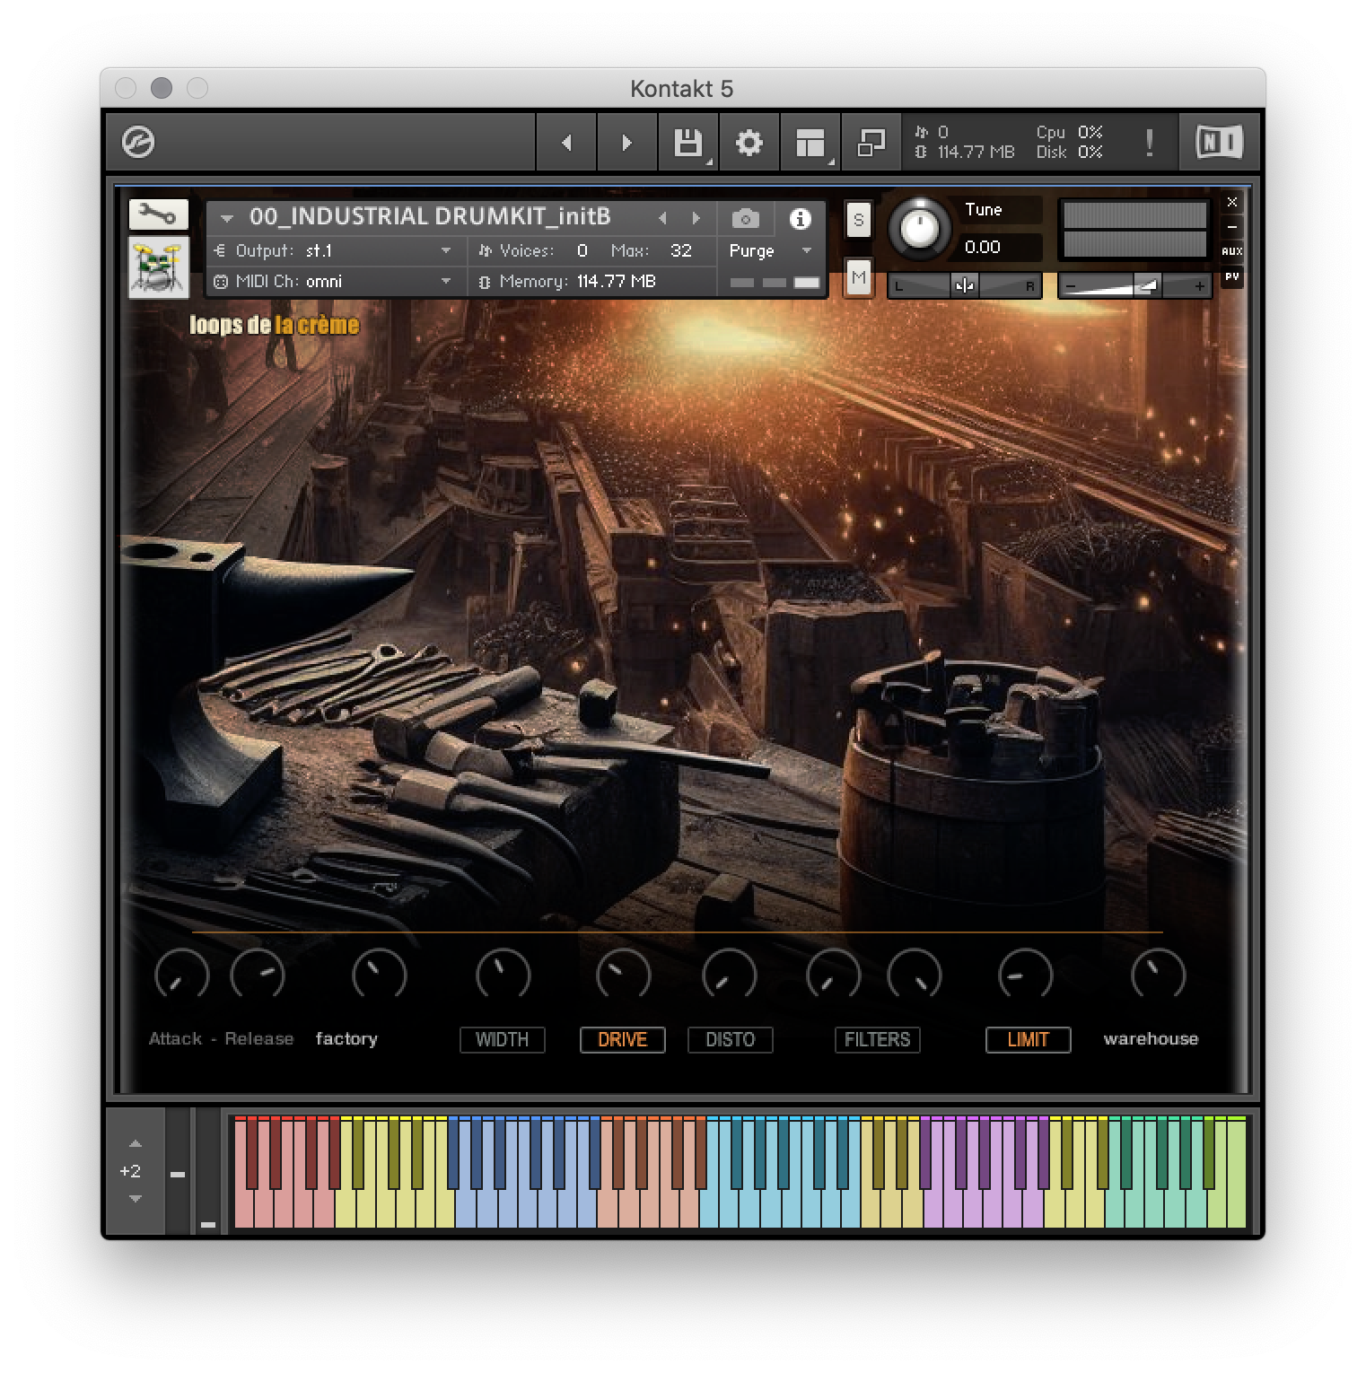
Task: Click the save icon in the toolbar
Action: [687, 142]
